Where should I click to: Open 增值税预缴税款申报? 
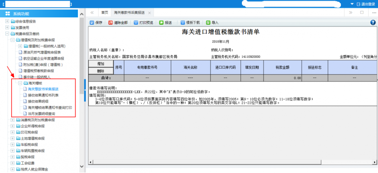pos(39,71)
